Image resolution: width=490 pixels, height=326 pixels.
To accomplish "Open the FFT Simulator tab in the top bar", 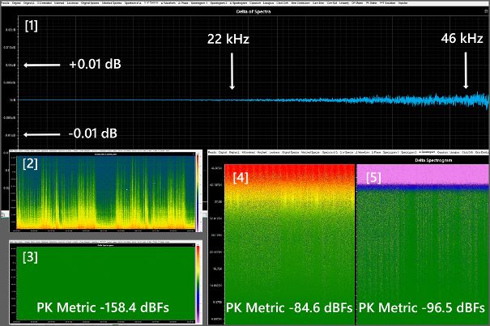I will point(387,2).
